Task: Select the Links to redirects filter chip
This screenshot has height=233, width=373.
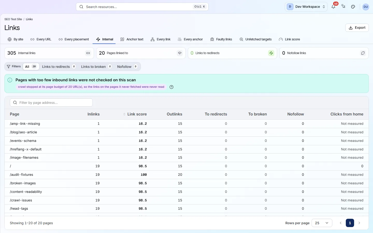Action: click(x=59, y=67)
